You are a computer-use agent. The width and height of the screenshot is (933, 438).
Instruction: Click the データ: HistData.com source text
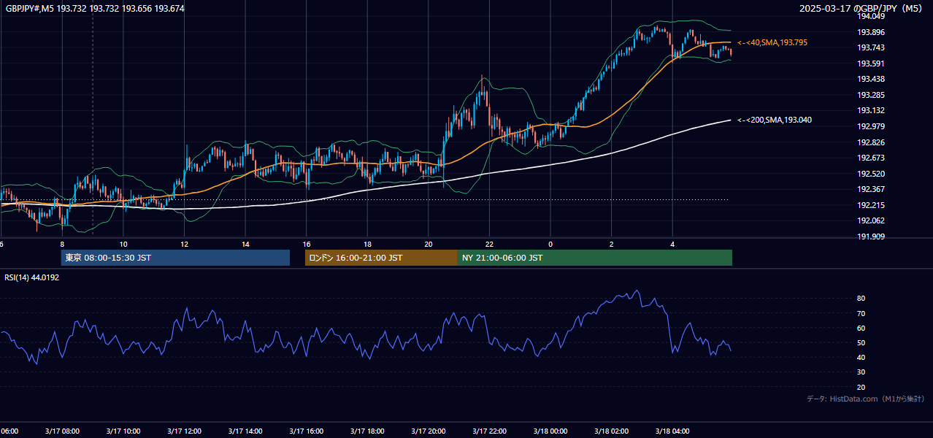(x=865, y=399)
